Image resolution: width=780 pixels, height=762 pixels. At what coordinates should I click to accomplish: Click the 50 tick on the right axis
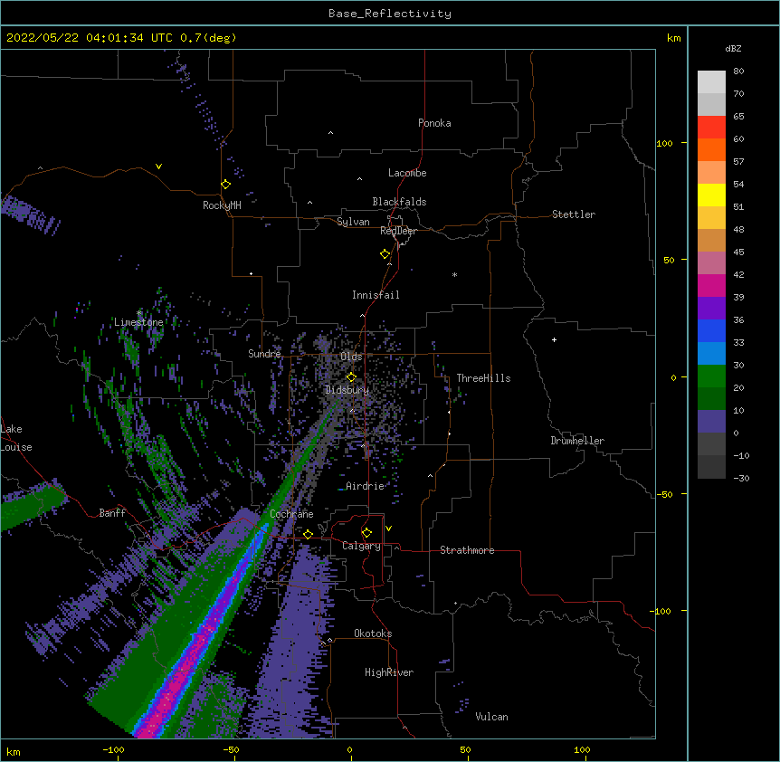(x=669, y=260)
